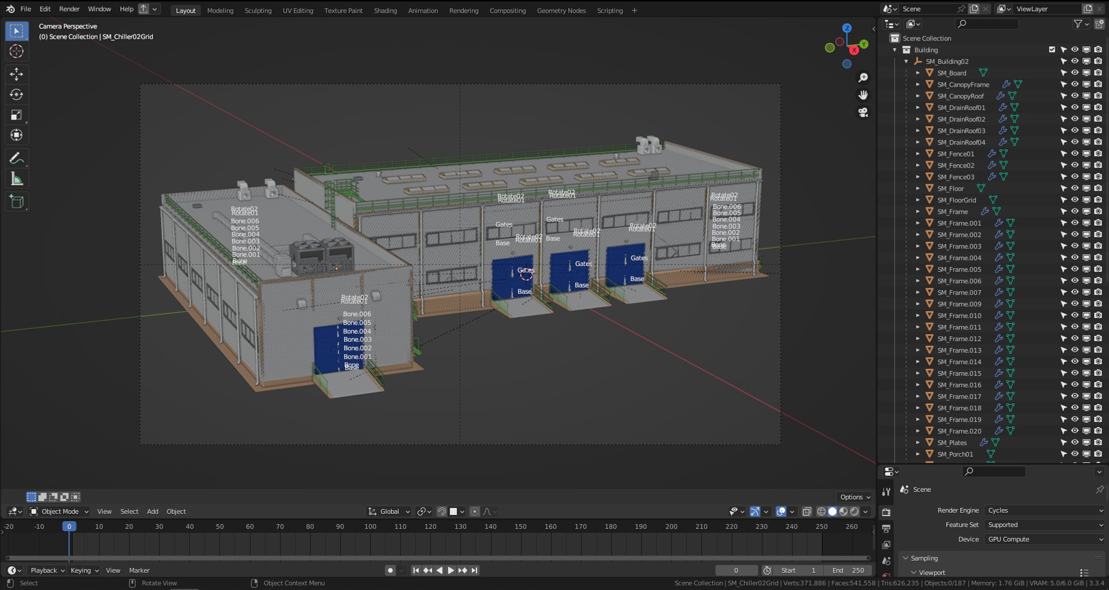This screenshot has width=1109, height=590.
Task: Switch to rendered viewport shading
Action: pos(854,511)
